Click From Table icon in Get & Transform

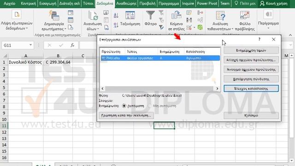[x=71, y=20]
